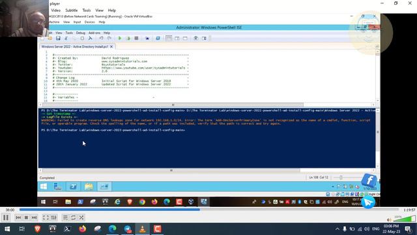Clear the console pane in ISE toolbar
This screenshot has width=417, height=235.
[x=90, y=39]
